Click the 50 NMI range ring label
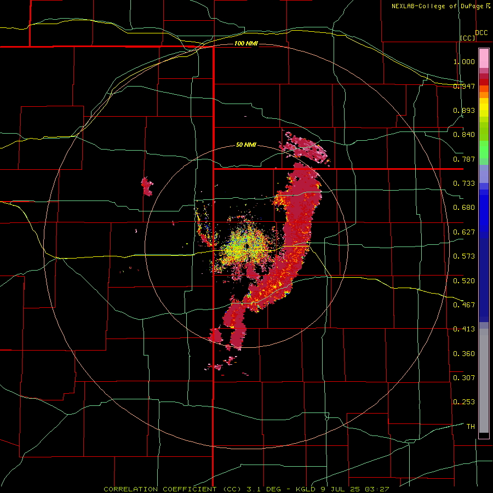Viewport: 493px width, 493px height. (x=246, y=145)
